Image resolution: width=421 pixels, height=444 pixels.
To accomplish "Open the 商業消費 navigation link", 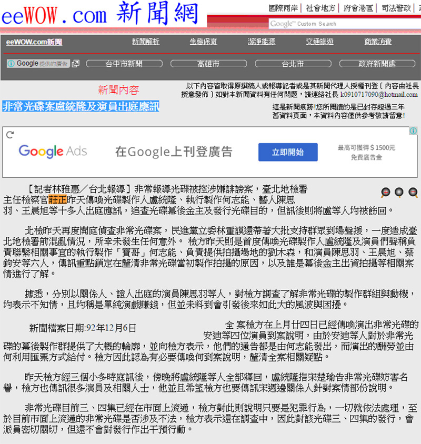I will pyautogui.click(x=378, y=42).
